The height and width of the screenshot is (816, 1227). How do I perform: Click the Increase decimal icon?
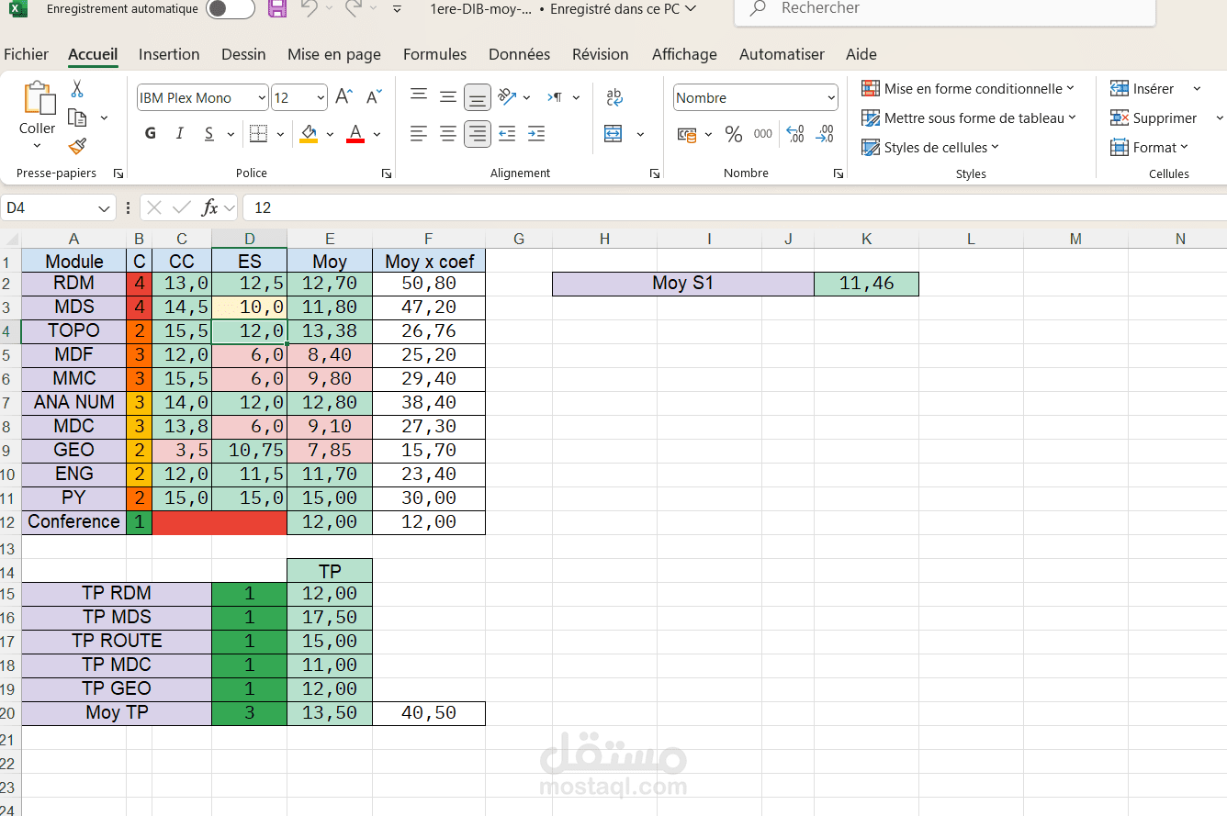pyautogui.click(x=795, y=134)
